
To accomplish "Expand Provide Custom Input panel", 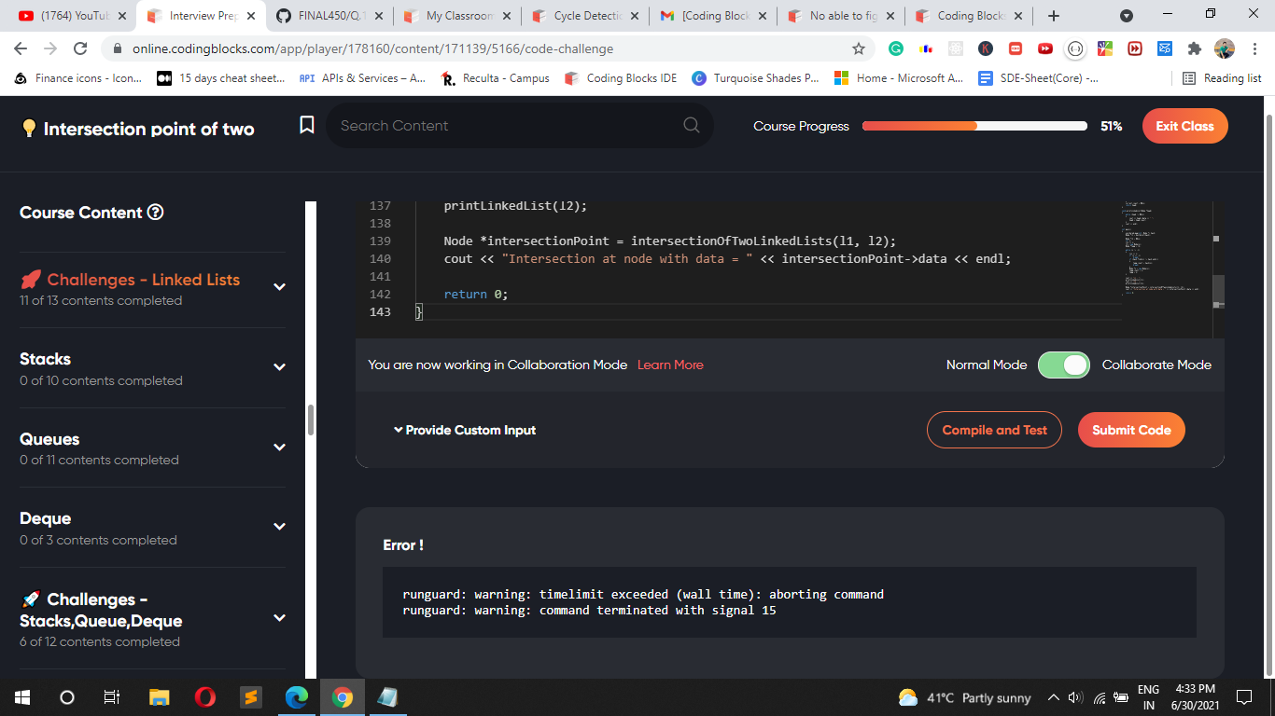I will pyautogui.click(x=465, y=430).
